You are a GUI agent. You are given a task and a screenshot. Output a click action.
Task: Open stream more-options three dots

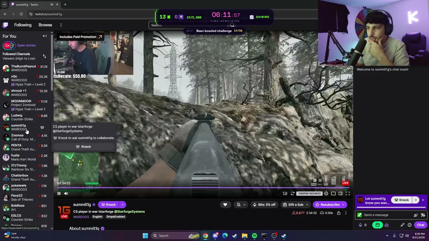(x=346, y=213)
